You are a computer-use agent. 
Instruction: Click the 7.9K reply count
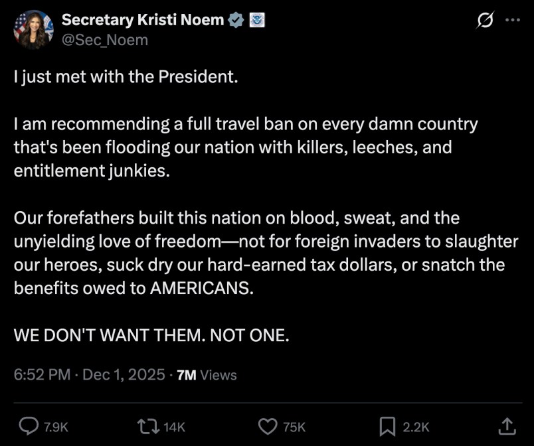click(x=56, y=427)
